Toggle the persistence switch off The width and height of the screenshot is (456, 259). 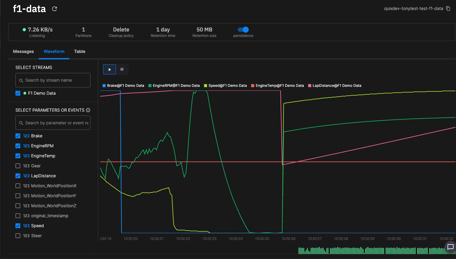[243, 30]
